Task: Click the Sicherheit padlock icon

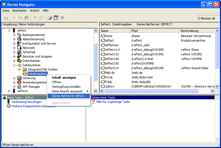Action: pos(19,52)
